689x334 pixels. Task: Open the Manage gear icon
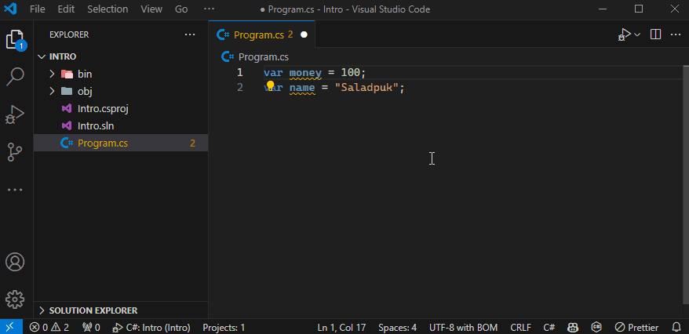15,300
